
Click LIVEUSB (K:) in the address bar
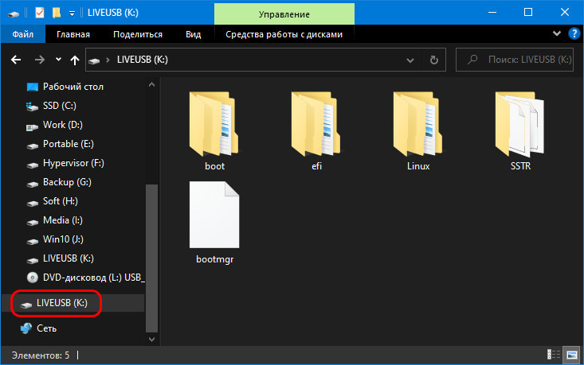coord(143,60)
